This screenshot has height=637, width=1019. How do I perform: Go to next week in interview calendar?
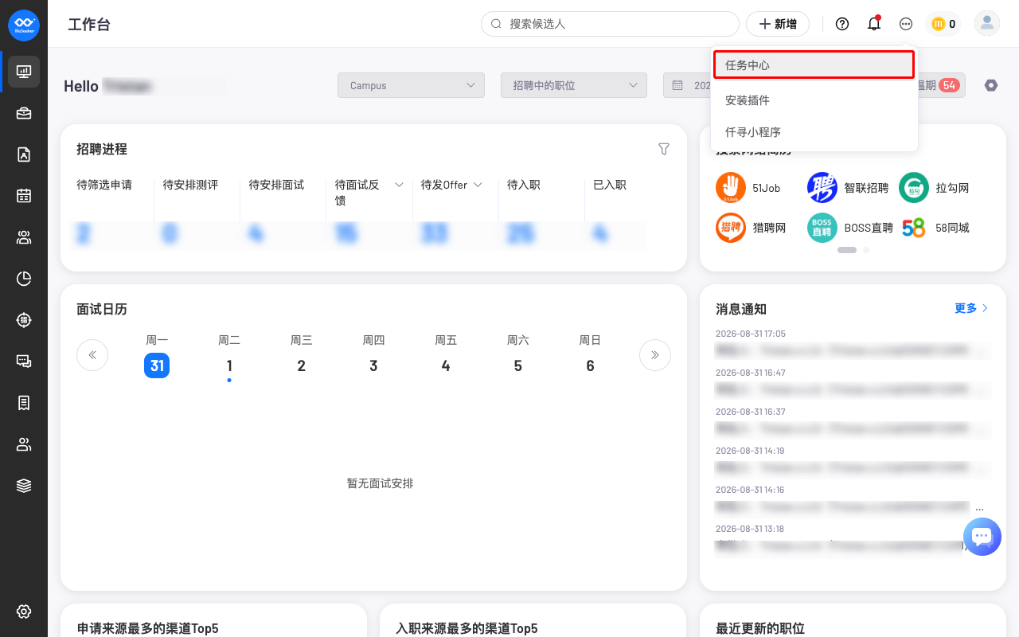[655, 355]
